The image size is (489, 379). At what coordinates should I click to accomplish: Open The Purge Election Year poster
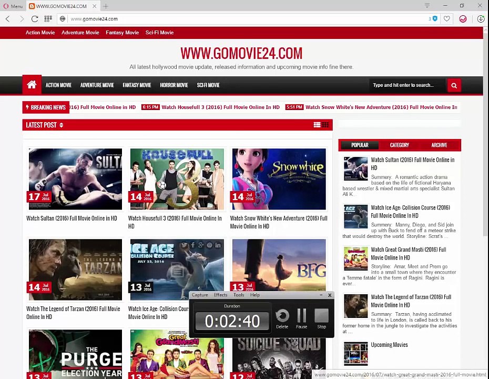coord(75,354)
